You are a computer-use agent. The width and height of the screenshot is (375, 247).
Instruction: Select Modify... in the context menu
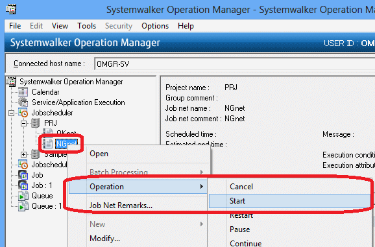pyautogui.click(x=104, y=239)
